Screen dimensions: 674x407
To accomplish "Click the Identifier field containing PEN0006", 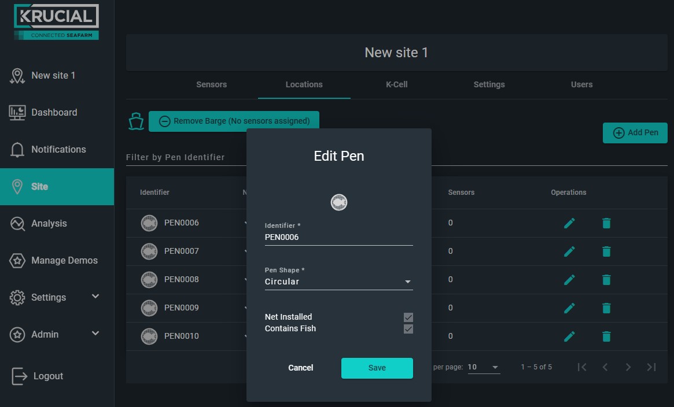I will [338, 238].
